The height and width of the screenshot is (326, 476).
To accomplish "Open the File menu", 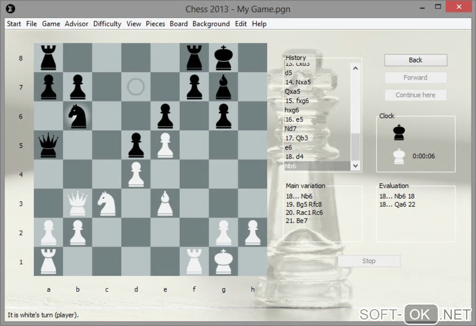I will coord(32,24).
